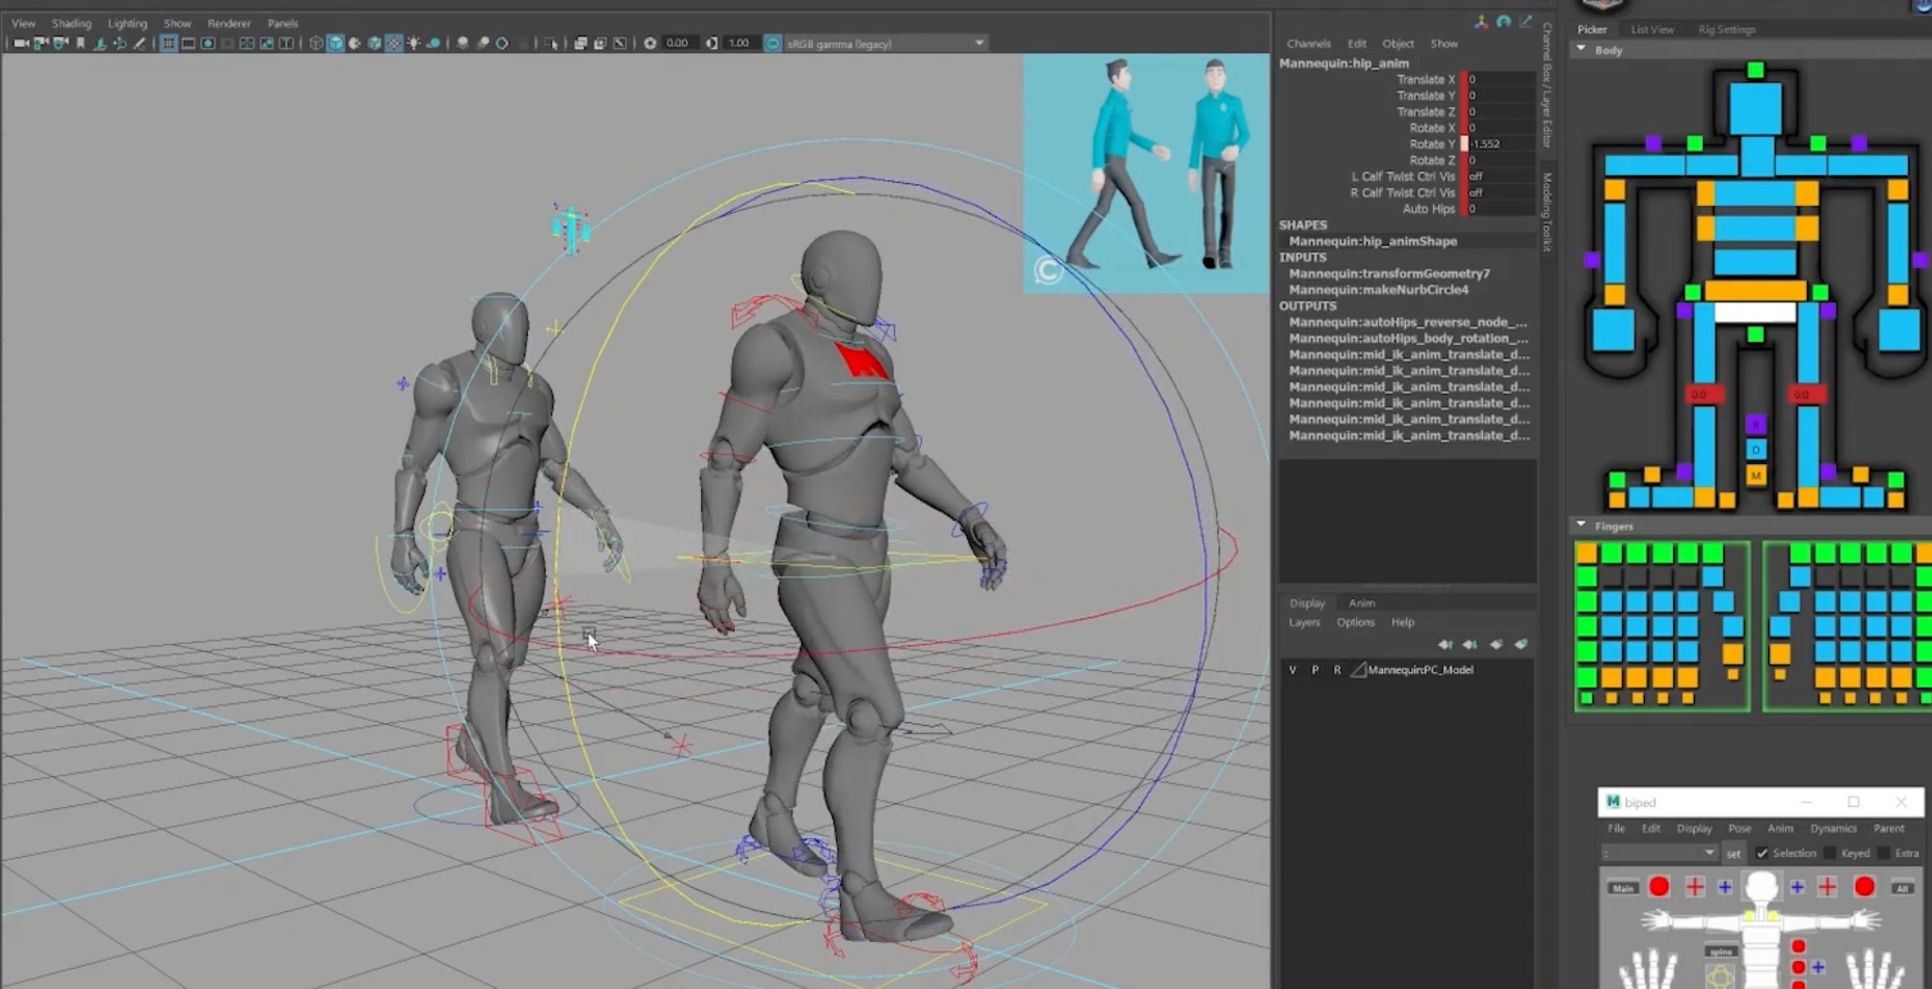
Task: Switch to the Anim layer tab
Action: point(1361,603)
